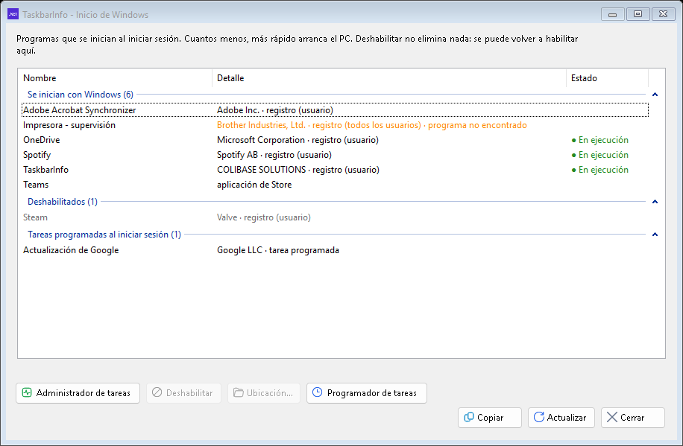Click 'Adobe Inc. · registro (usuario)' detail
The image size is (683, 446).
tap(275, 110)
